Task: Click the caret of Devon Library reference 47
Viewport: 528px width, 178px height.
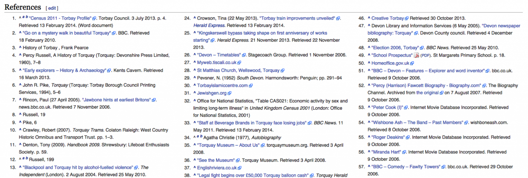Action: tap(369, 25)
